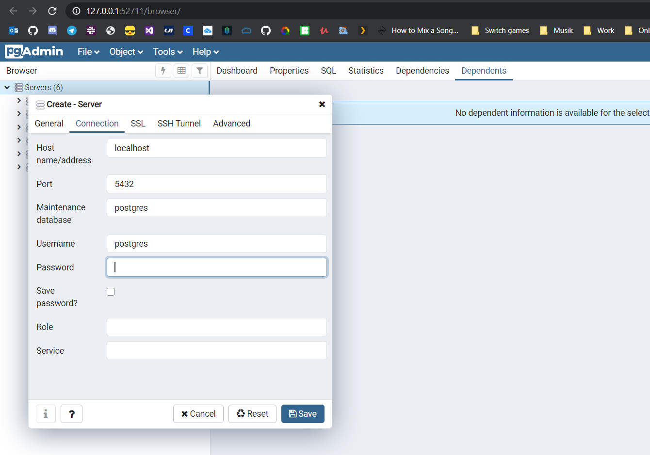The width and height of the screenshot is (650, 455).
Task: Open the Discord bookmark icon
Action: coord(52,31)
